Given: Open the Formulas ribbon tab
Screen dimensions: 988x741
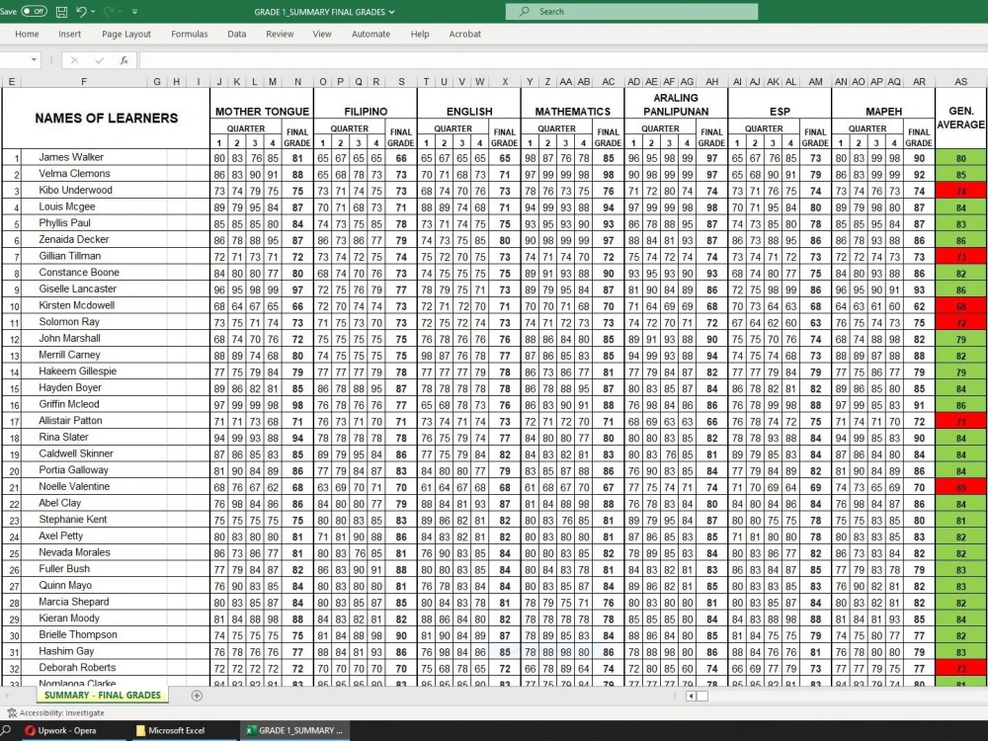Looking at the screenshot, I should click(x=189, y=34).
